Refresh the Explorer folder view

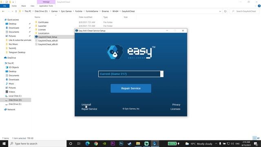coord(225,11)
